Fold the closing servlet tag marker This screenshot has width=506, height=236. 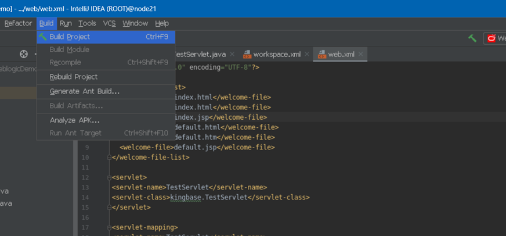click(x=109, y=207)
